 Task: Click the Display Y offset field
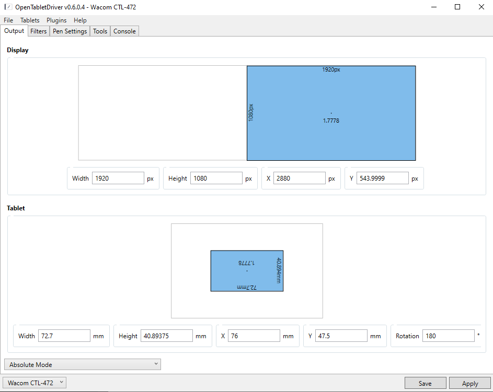(383, 179)
